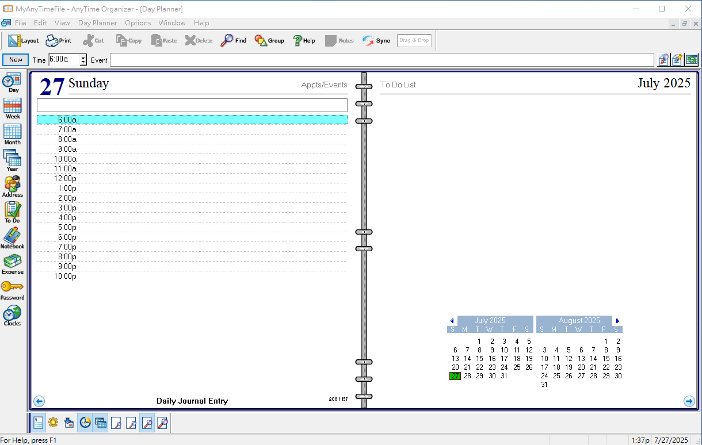This screenshot has width=702, height=445.
Task: Toggle the stacked calendars icon in bottom toolbar
Action: pyautogui.click(x=100, y=423)
